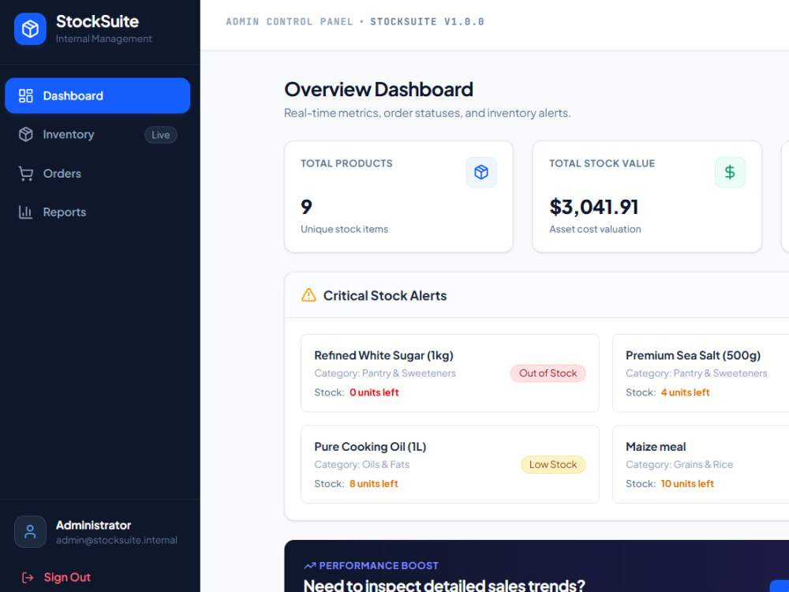
Task: Open the Dashboard menu item
Action: (x=98, y=96)
